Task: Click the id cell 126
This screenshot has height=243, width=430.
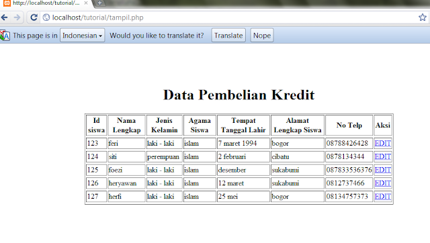Action: tap(96, 183)
